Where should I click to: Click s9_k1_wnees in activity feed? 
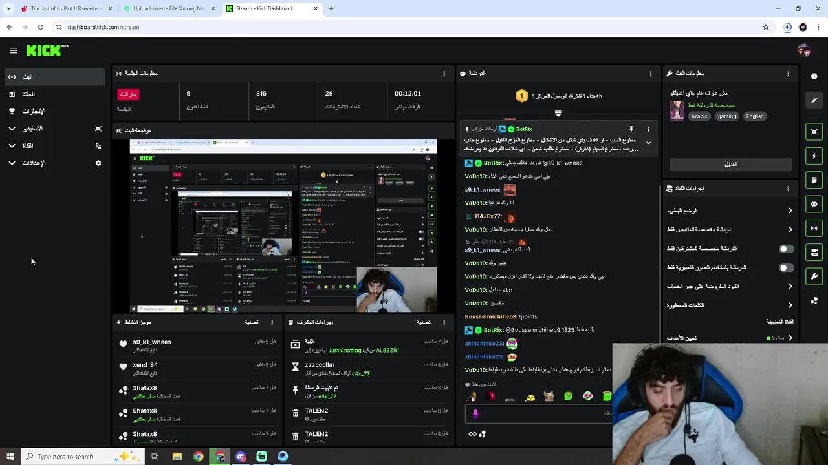click(152, 342)
